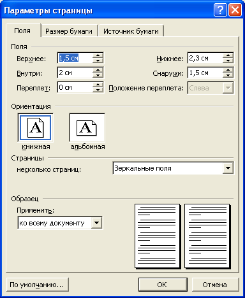Viewport: 245px width, 298px height.
Task: Click the несколько страниц: label
Action: coord(49,169)
